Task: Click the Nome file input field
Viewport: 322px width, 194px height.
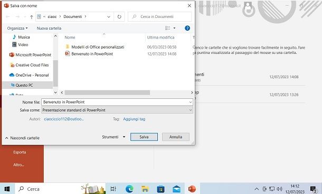Action: tap(116, 102)
